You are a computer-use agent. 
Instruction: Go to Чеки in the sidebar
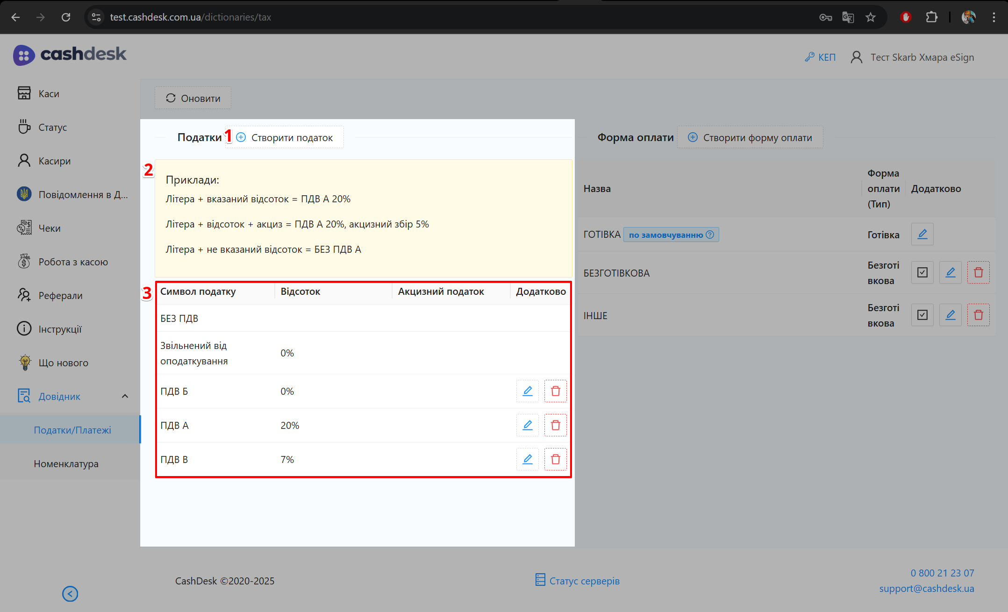[50, 228]
